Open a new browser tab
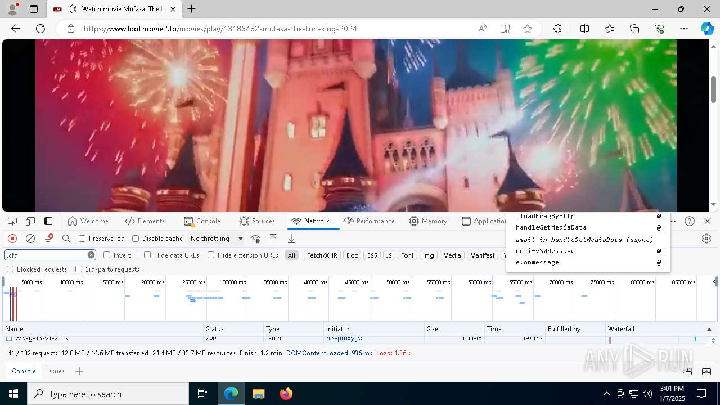The image size is (720, 405). [192, 9]
